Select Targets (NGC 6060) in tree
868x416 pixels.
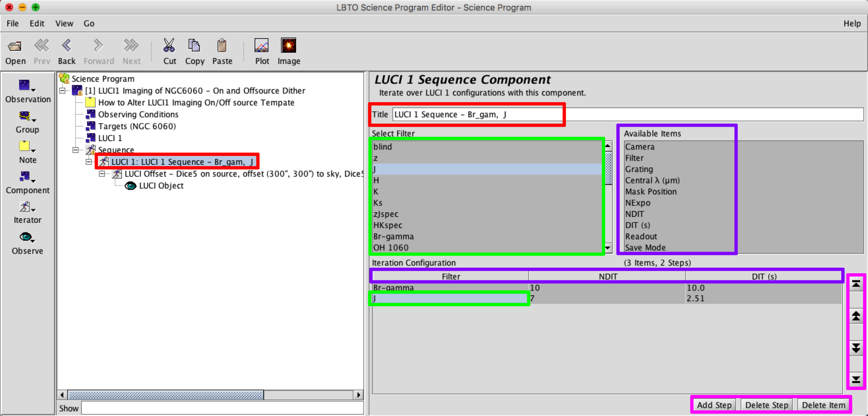point(136,126)
